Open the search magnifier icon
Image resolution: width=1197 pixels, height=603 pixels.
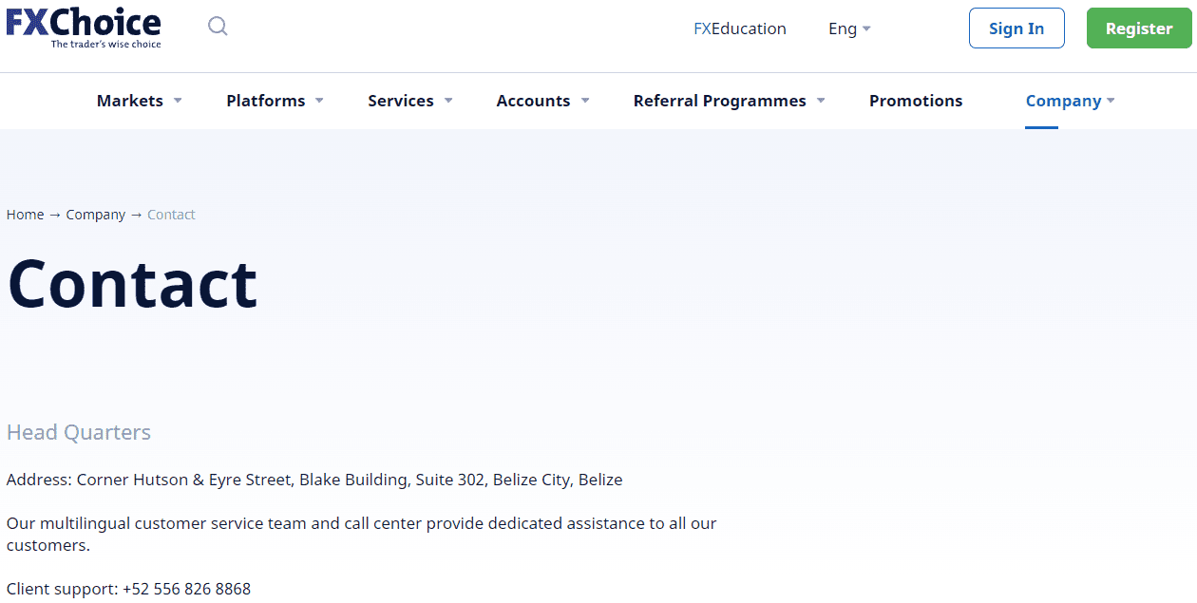point(218,27)
